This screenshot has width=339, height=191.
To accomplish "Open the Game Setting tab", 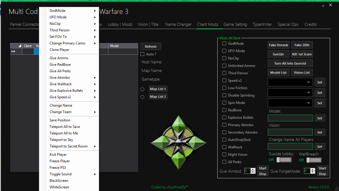I will click(235, 24).
